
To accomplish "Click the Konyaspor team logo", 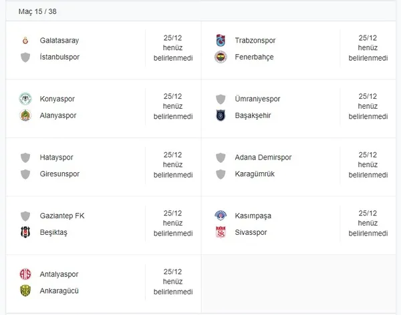I will pos(25,99).
